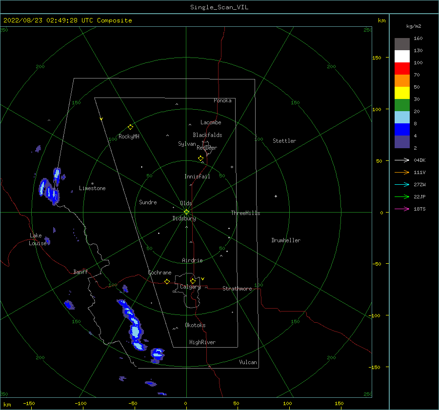Click the Ponoka label

[222, 100]
